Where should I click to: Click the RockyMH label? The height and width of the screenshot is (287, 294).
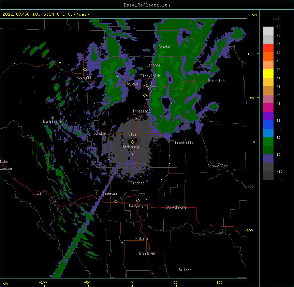[x=84, y=77]
